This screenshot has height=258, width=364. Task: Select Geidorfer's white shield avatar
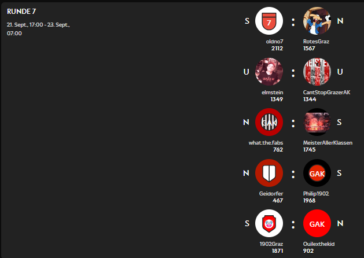click(x=269, y=173)
